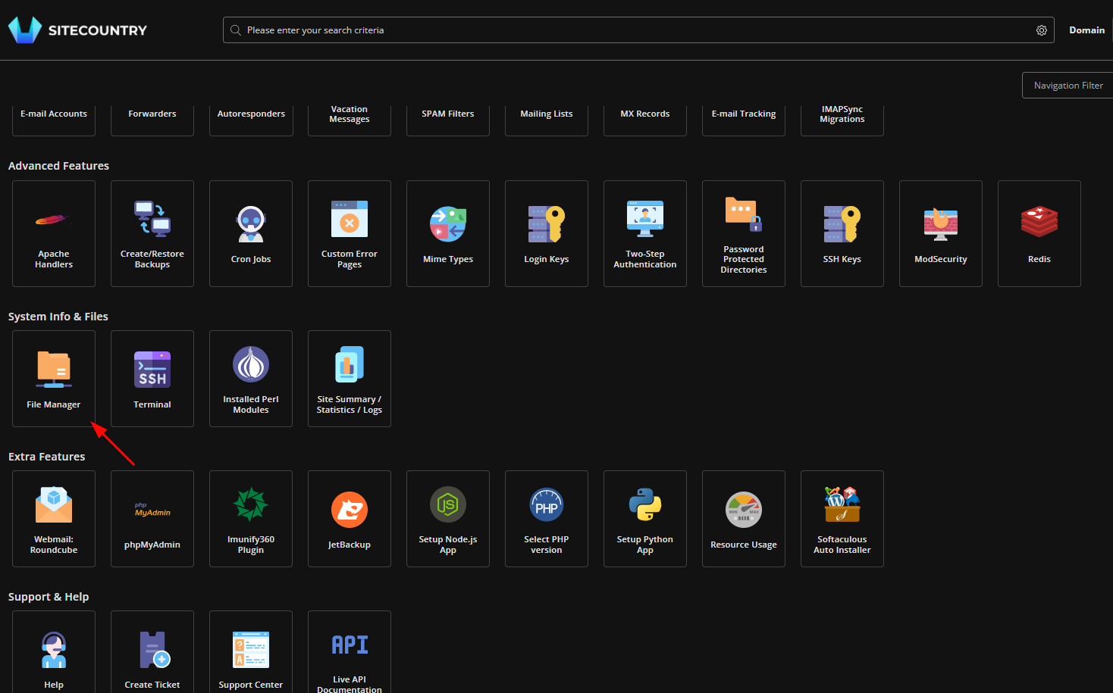Launch phpMyAdmin

(152, 519)
